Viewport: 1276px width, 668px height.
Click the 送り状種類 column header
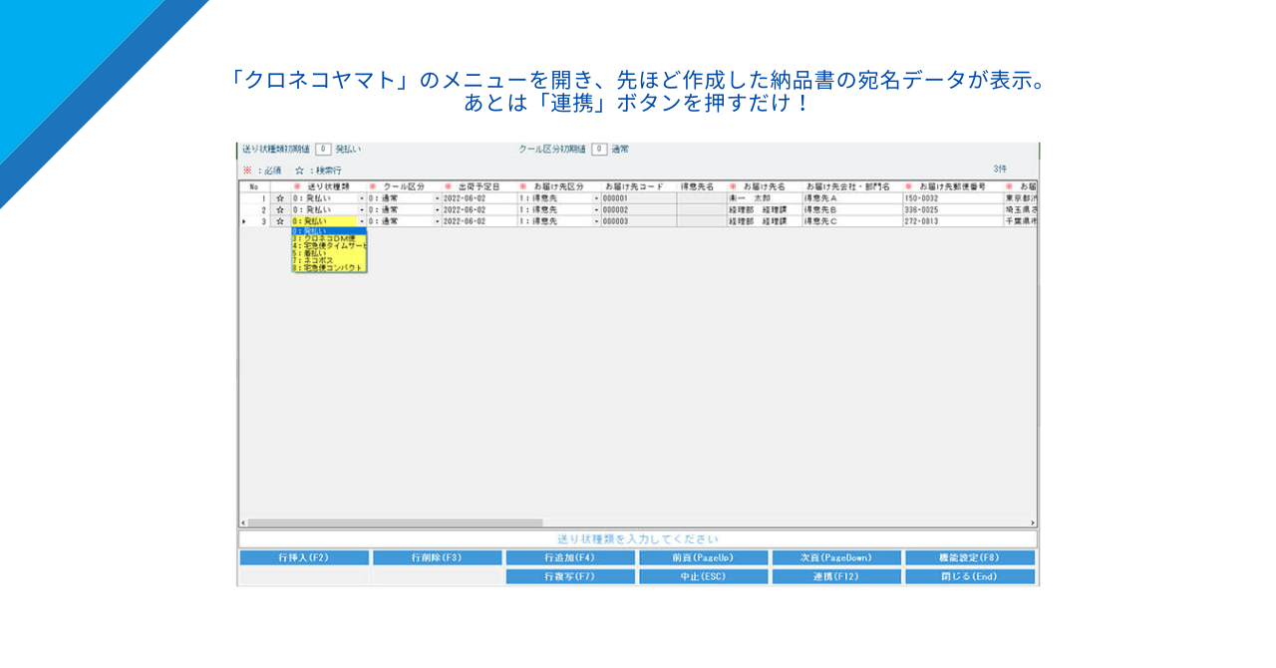click(329, 186)
